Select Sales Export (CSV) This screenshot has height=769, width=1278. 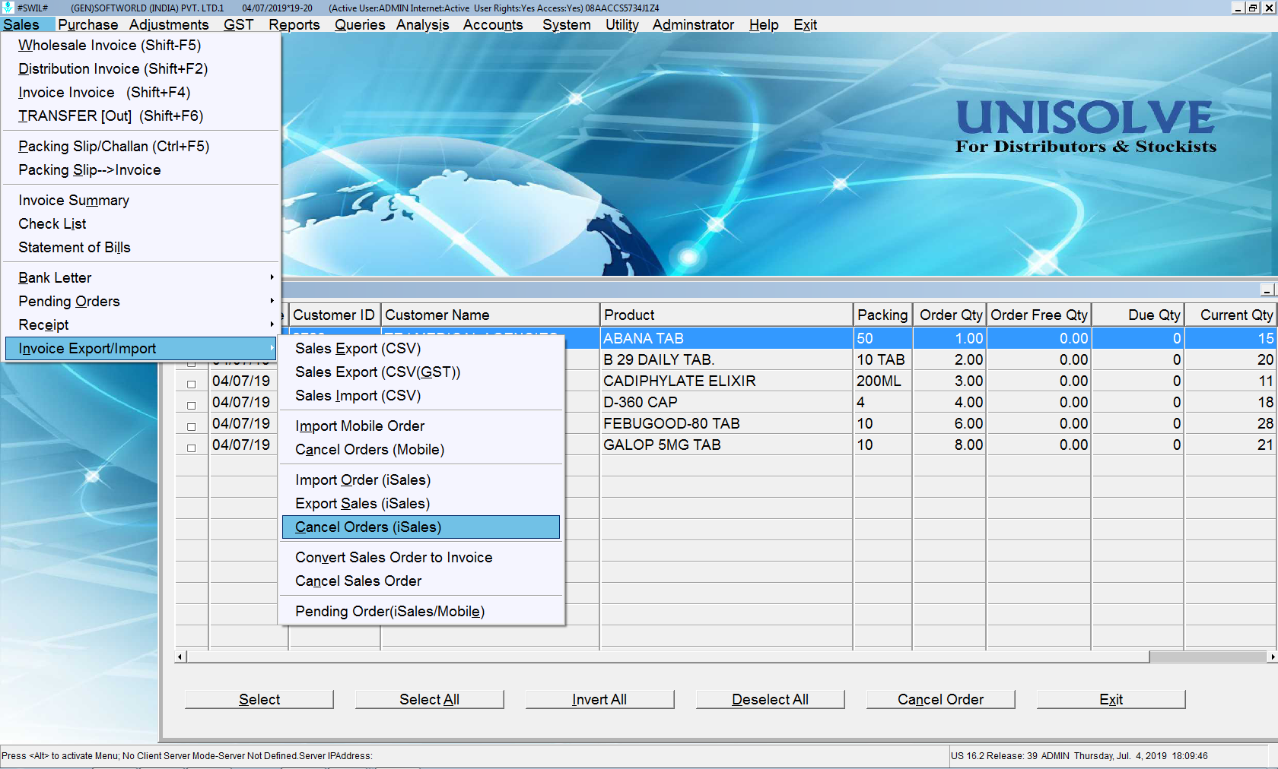(x=421, y=348)
